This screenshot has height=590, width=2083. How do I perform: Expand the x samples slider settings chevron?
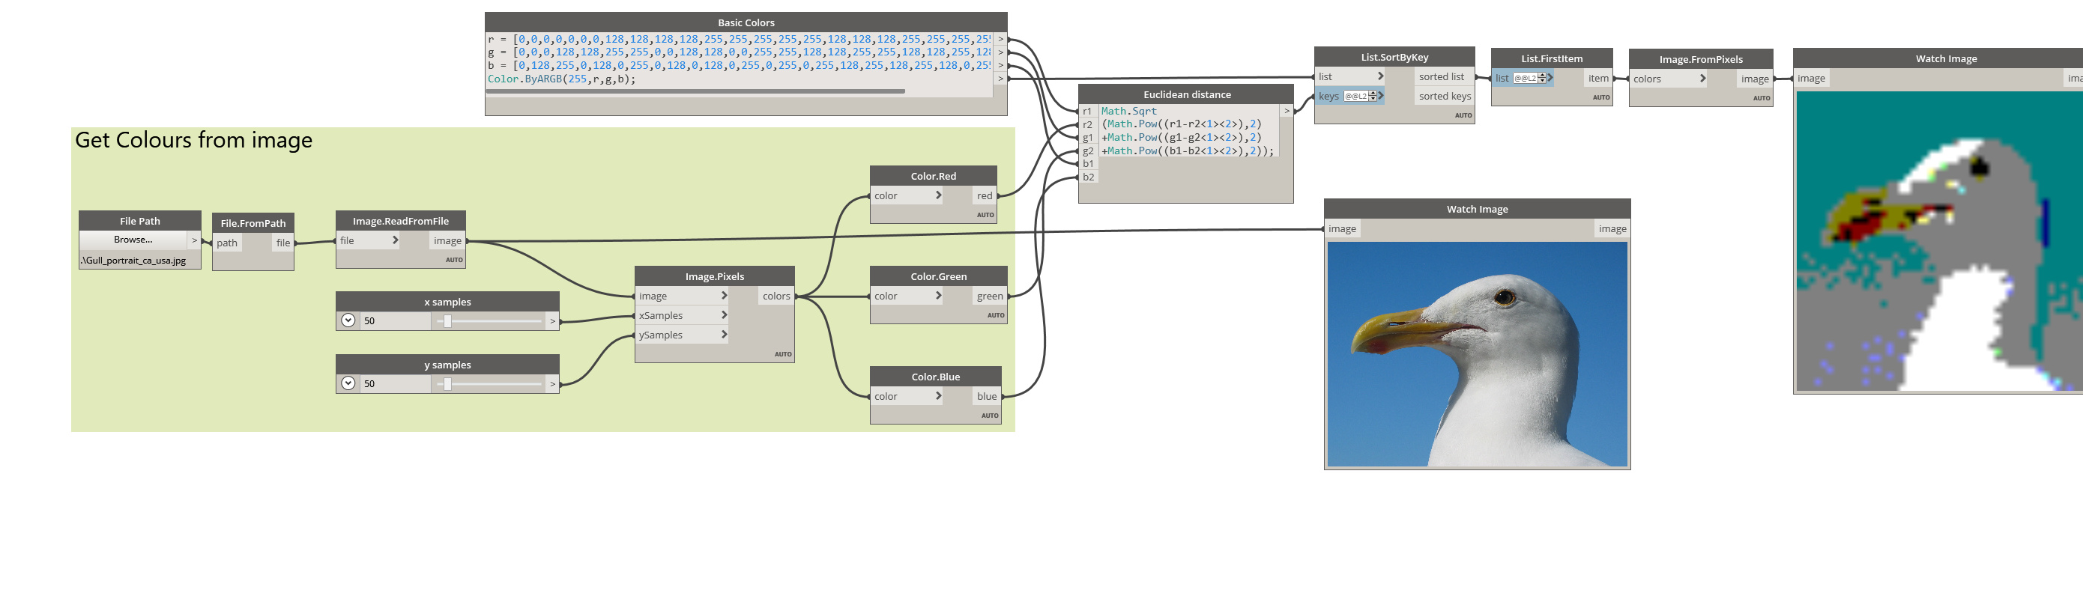click(348, 321)
